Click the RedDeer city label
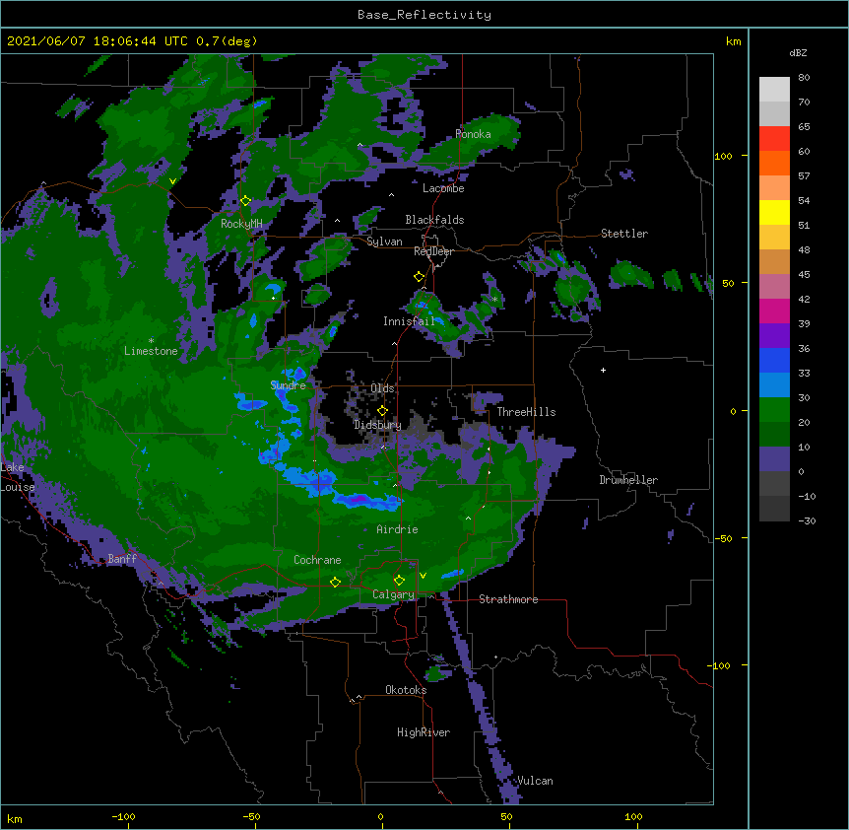The width and height of the screenshot is (849, 830). pos(433,251)
